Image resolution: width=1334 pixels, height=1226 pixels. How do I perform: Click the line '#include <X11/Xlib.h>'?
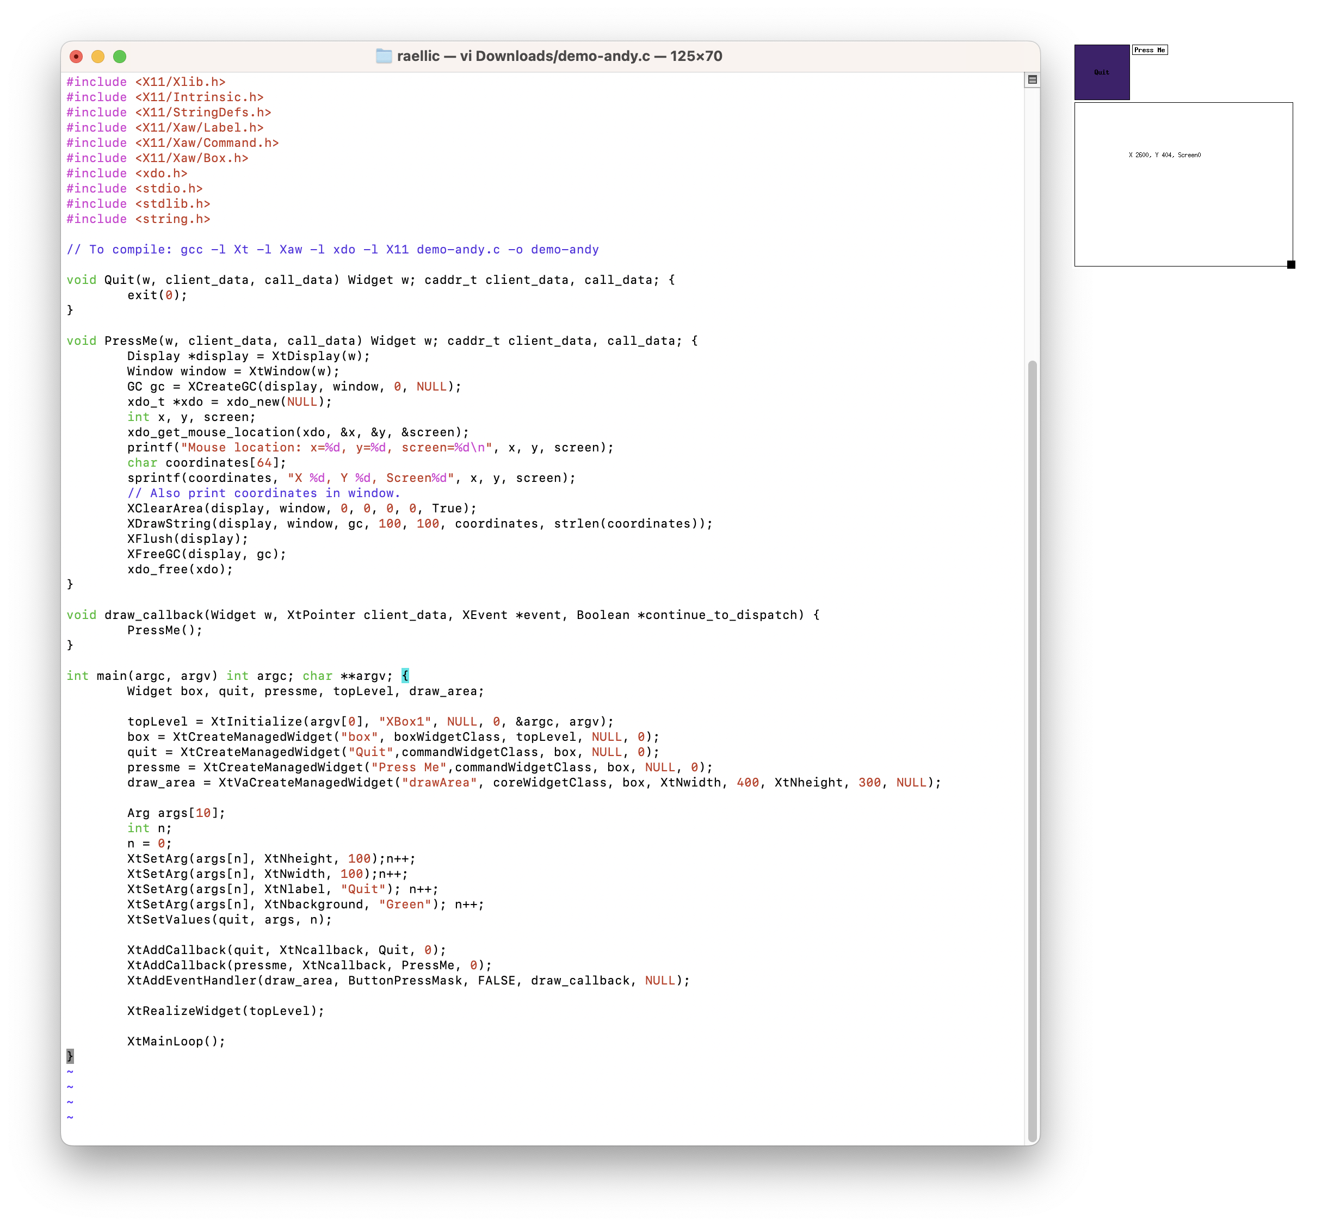pyautogui.click(x=146, y=82)
